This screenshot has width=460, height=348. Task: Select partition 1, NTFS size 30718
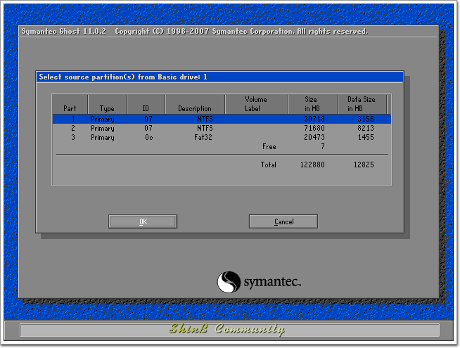point(222,119)
